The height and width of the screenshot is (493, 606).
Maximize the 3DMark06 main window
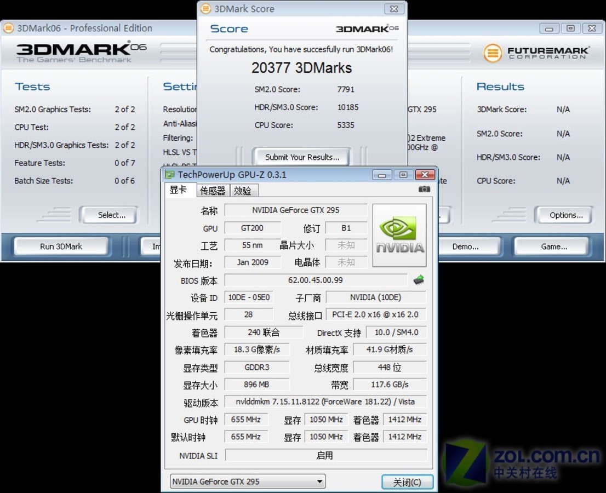point(570,28)
